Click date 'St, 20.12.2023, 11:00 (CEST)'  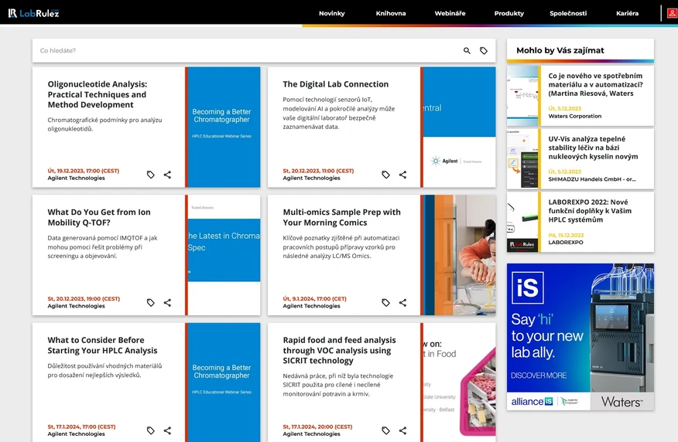tap(318, 171)
